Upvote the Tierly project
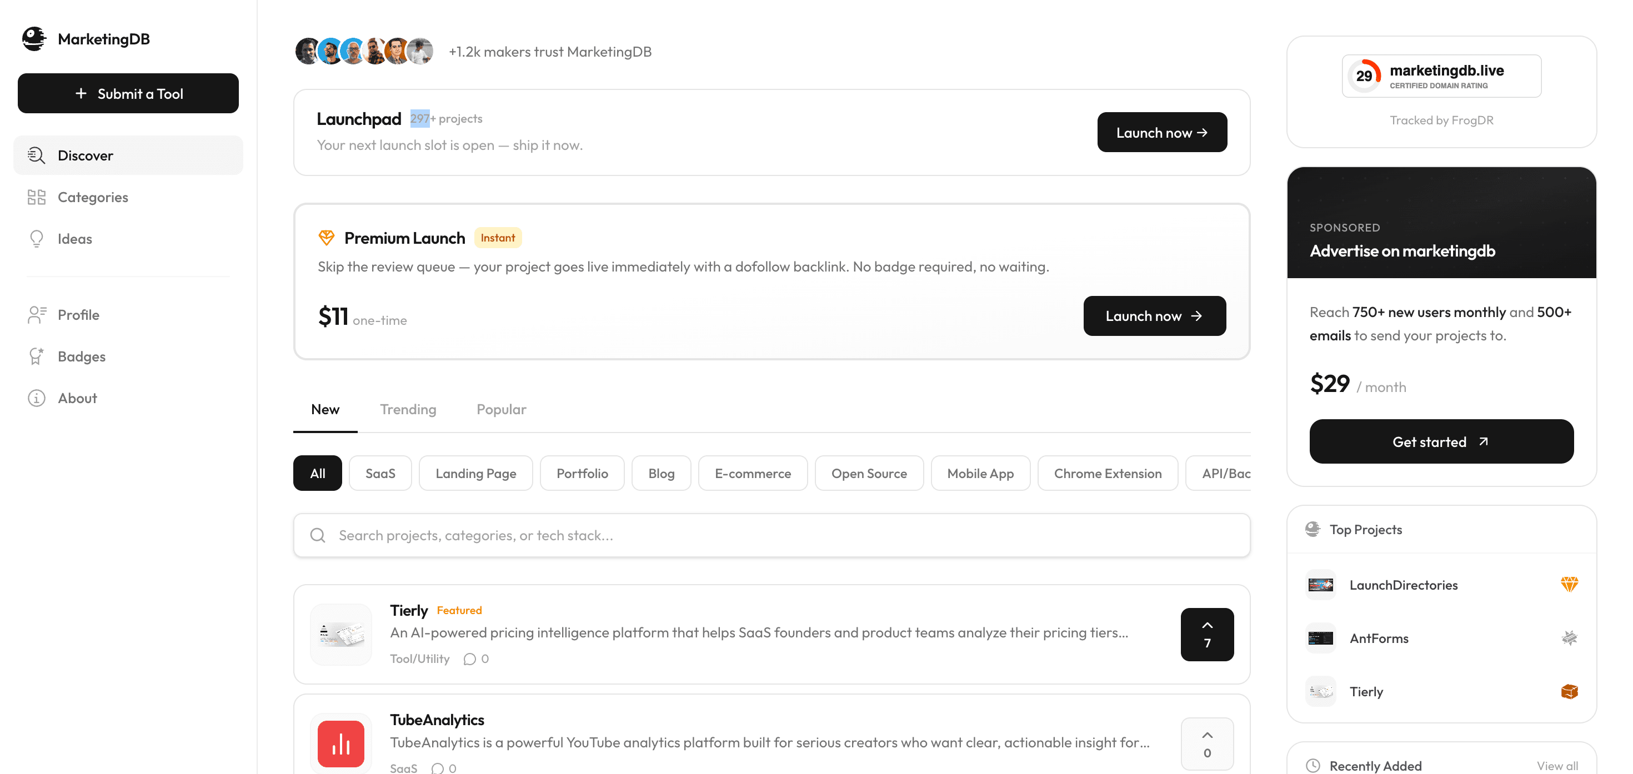This screenshot has height=774, width=1633. pyautogui.click(x=1206, y=635)
